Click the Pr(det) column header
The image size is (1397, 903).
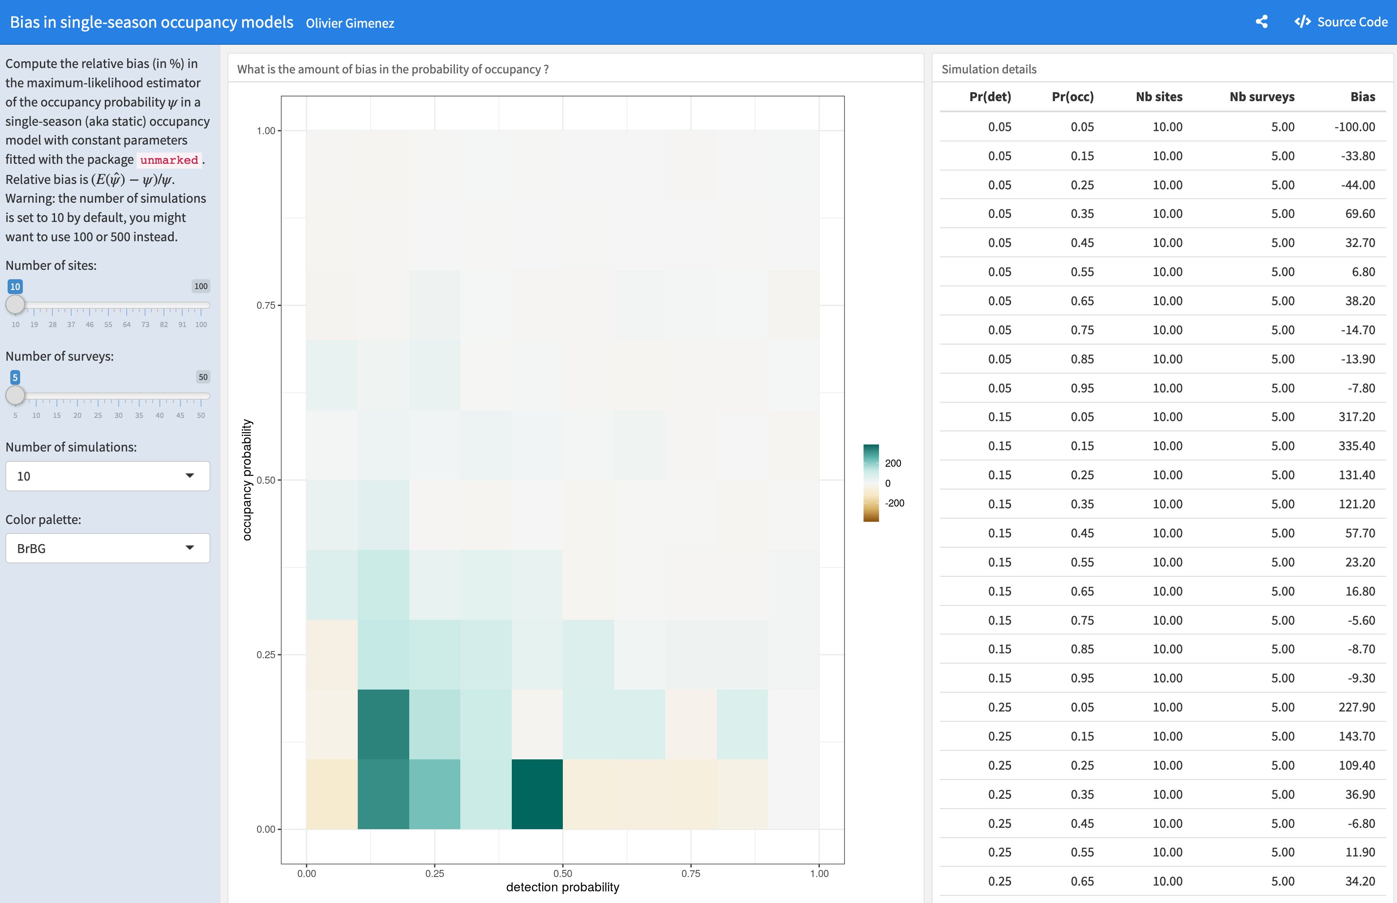click(990, 97)
